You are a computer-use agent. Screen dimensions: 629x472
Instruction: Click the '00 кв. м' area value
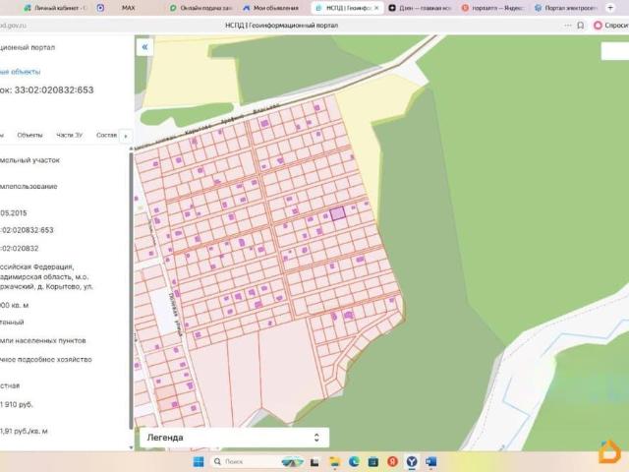[x=14, y=306]
